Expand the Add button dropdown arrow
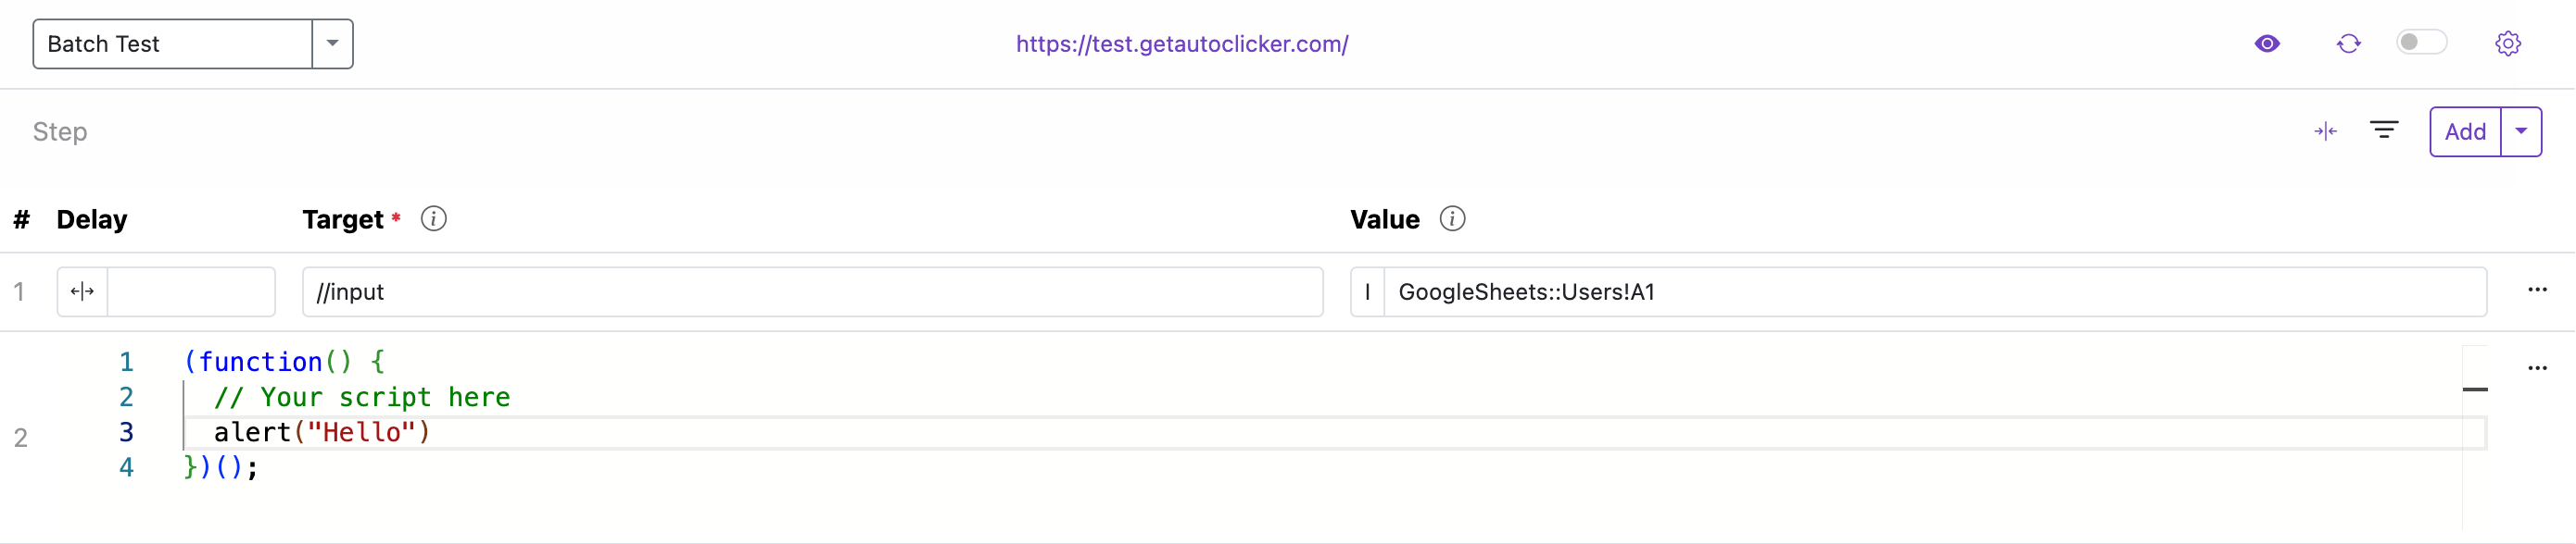Screen dimensions: 2576x544 coord(2521,131)
